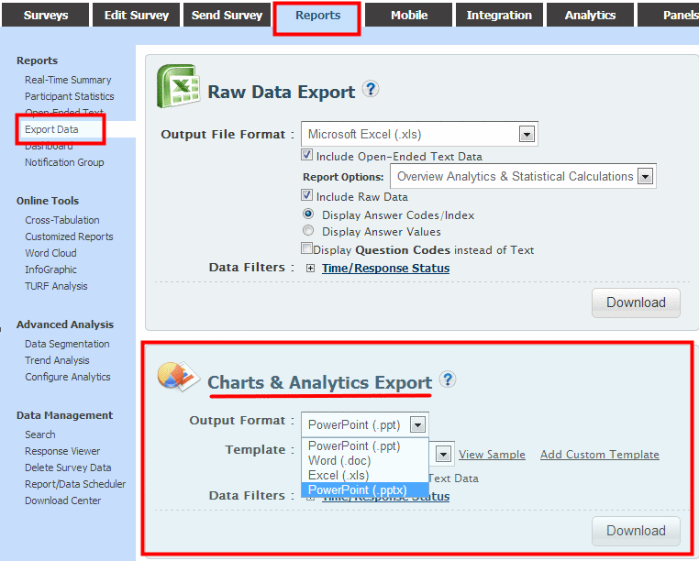This screenshot has height=561, width=699.
Task: Select Display Answer Values radio button
Action: 308,232
